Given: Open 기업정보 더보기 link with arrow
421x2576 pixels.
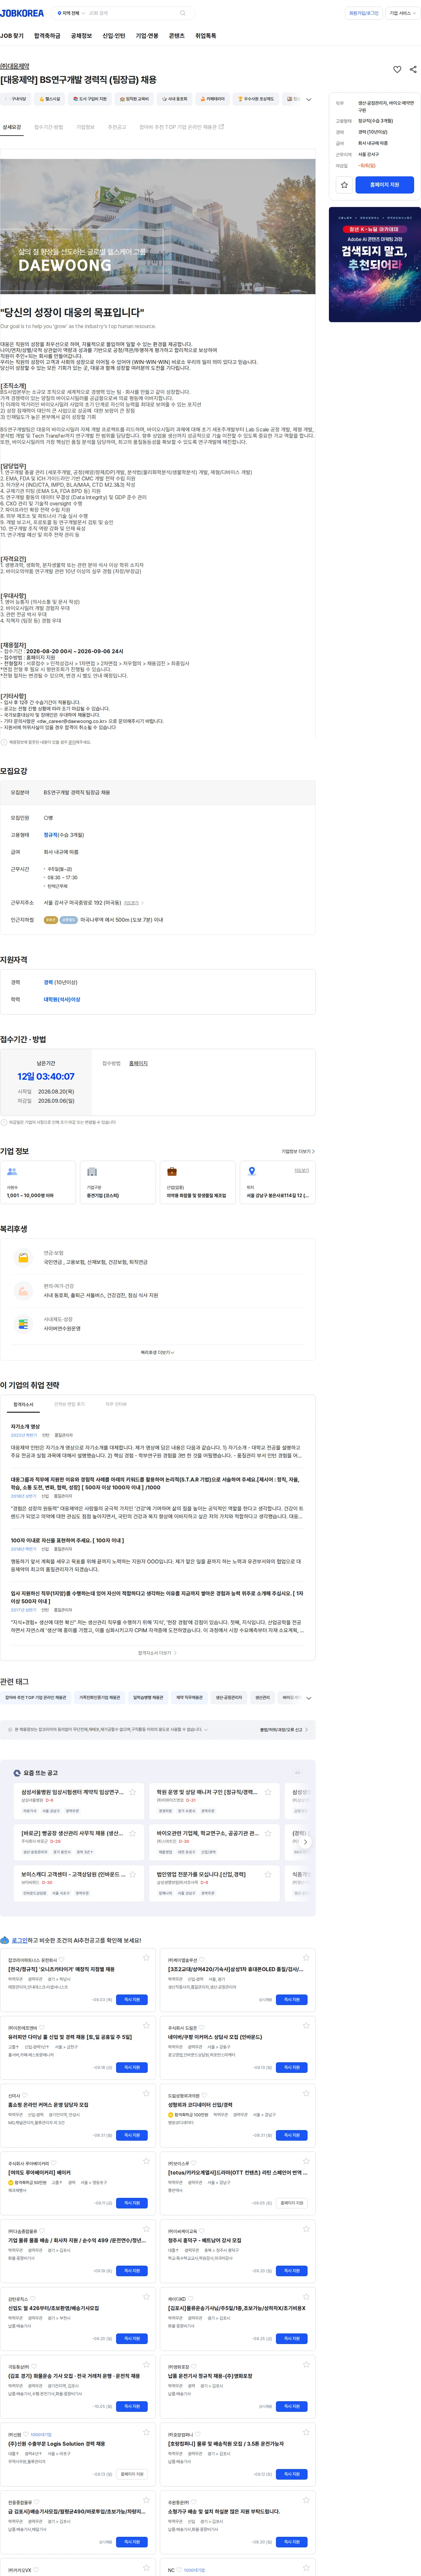Looking at the screenshot, I should click(298, 1151).
